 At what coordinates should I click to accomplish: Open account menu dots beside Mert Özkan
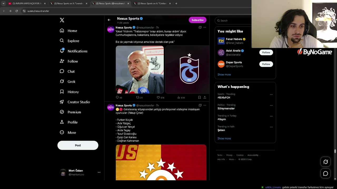click(99, 172)
